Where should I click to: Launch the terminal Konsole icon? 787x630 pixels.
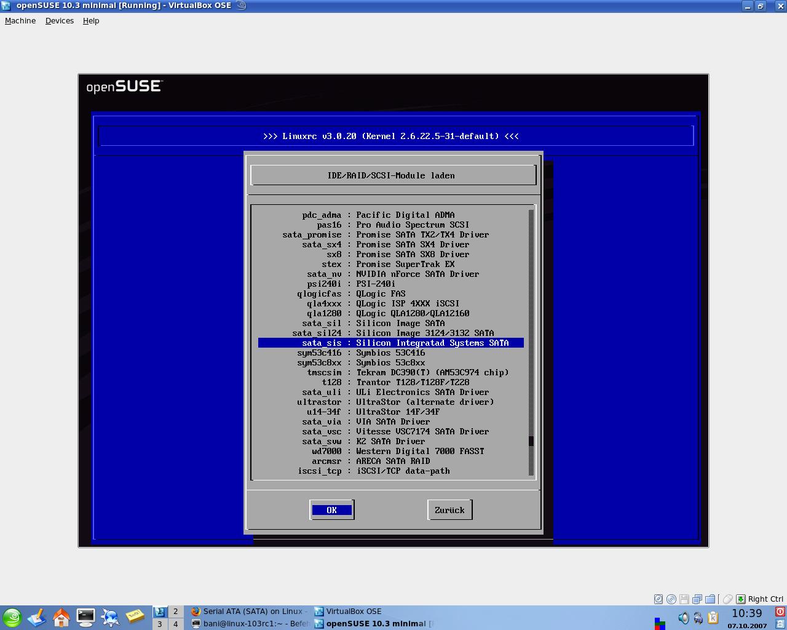[85, 617]
